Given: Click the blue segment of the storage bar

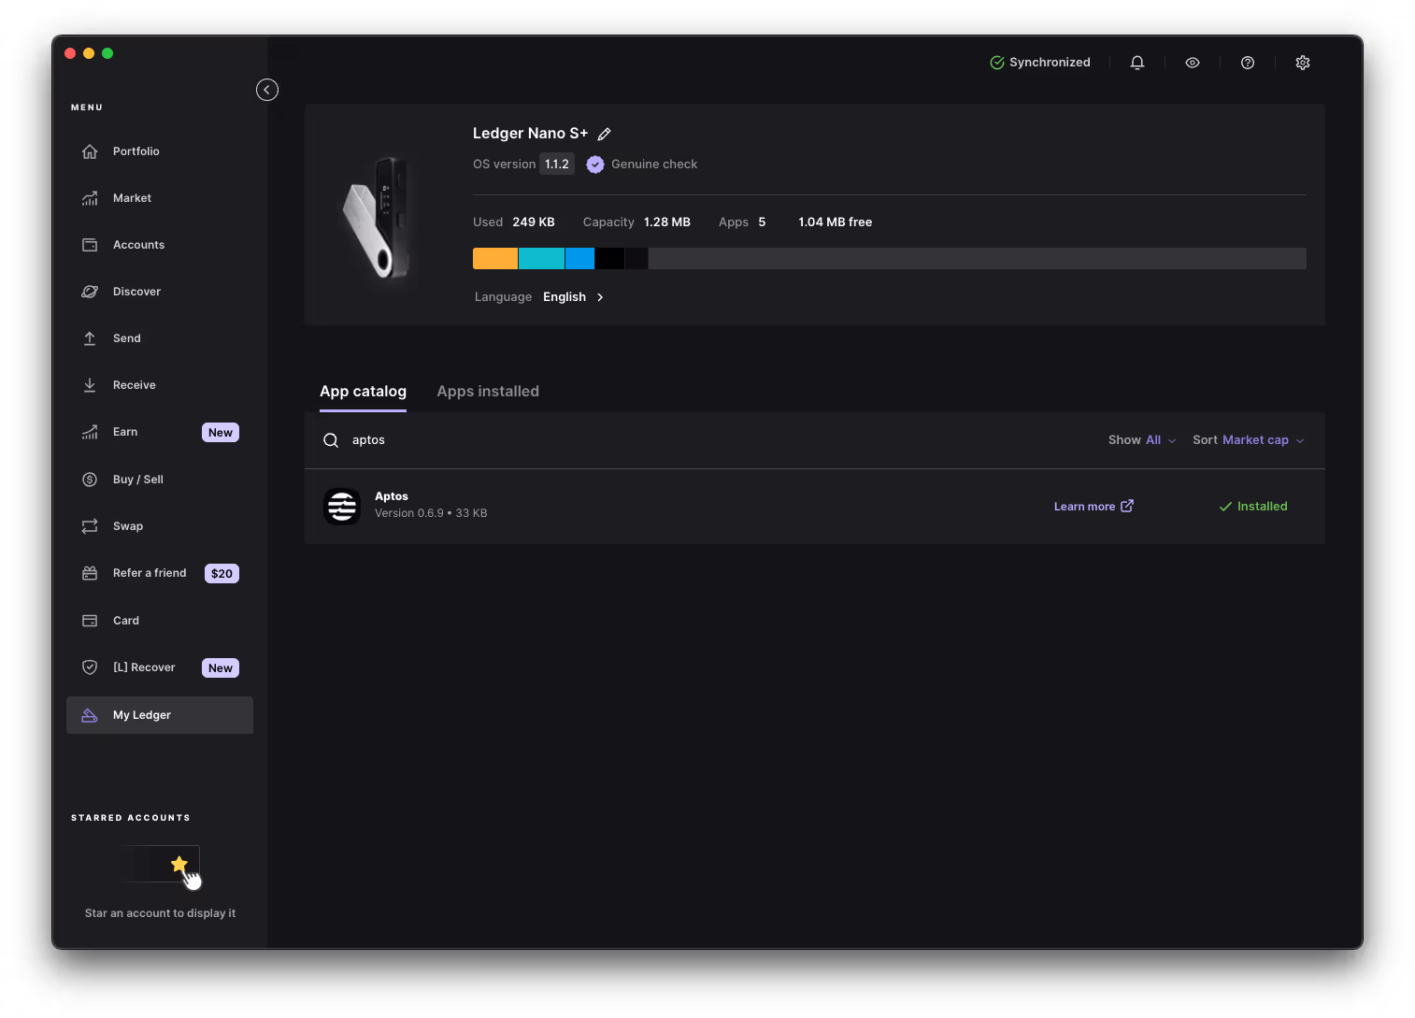Looking at the screenshot, I should pos(579,259).
